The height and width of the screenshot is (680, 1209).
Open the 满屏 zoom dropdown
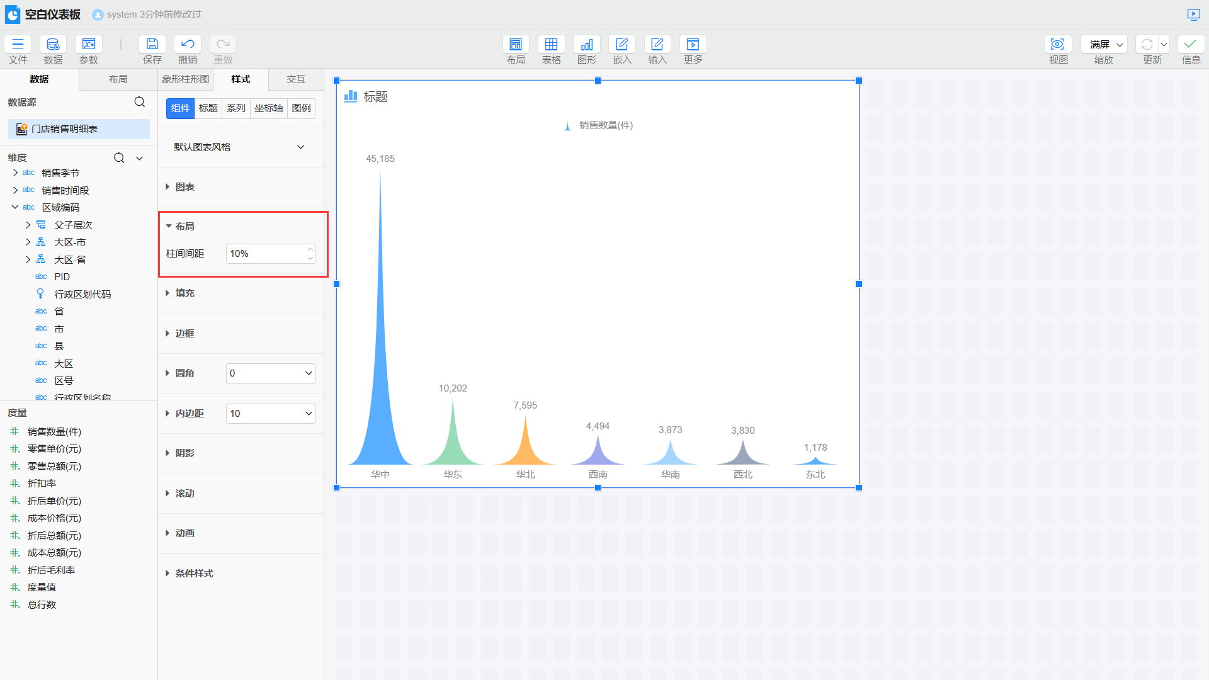click(1106, 44)
